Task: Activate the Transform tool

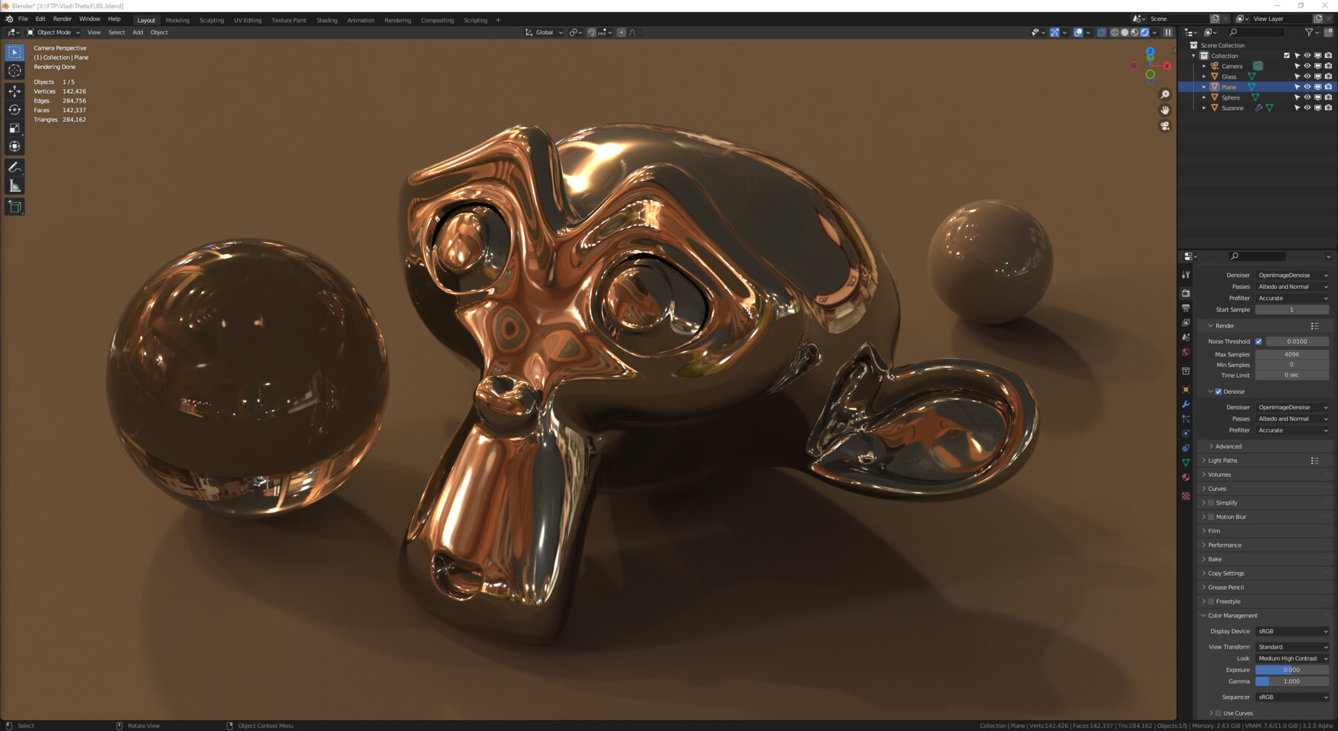Action: [x=14, y=146]
